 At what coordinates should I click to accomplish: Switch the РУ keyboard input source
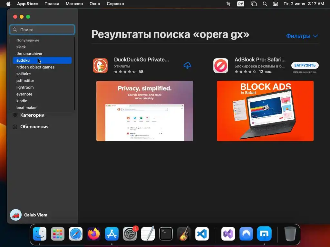pyautogui.click(x=240, y=4)
